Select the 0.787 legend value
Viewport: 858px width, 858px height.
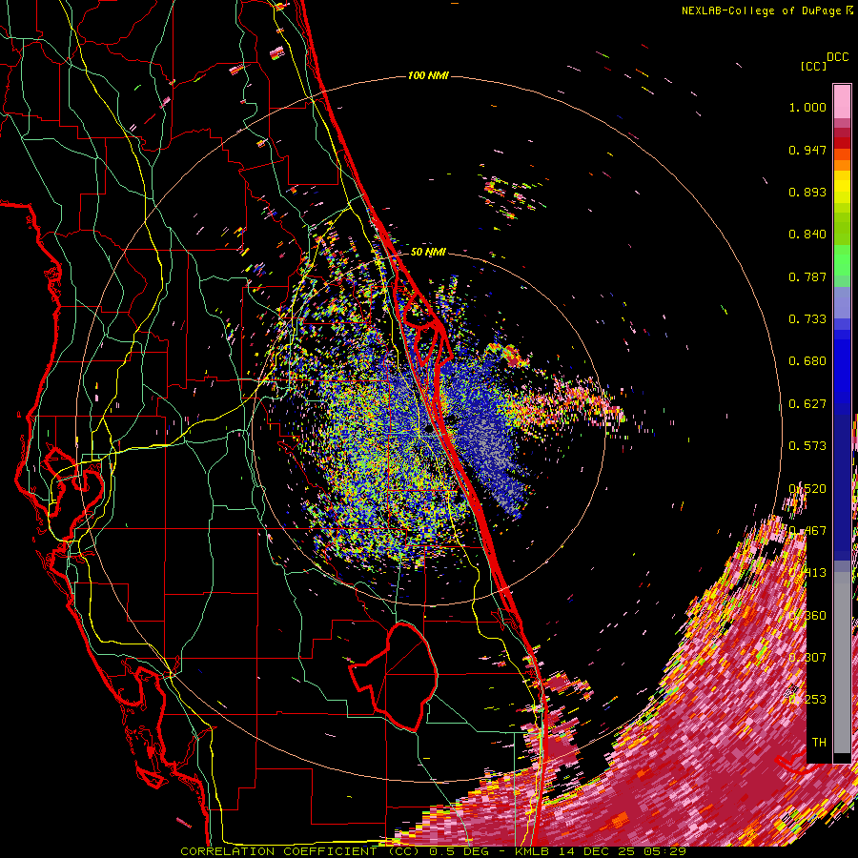point(807,276)
